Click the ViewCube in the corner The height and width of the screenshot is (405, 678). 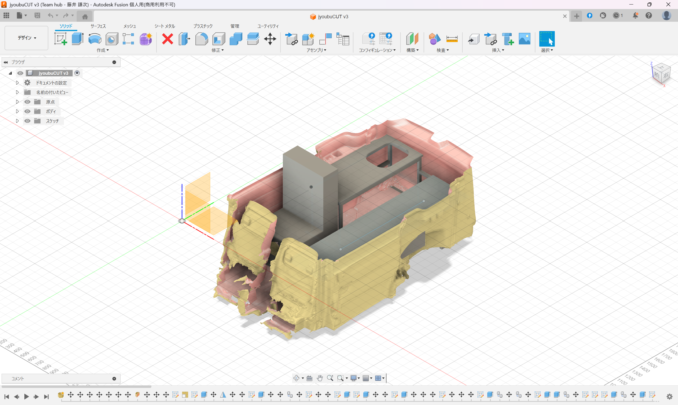coord(661,74)
